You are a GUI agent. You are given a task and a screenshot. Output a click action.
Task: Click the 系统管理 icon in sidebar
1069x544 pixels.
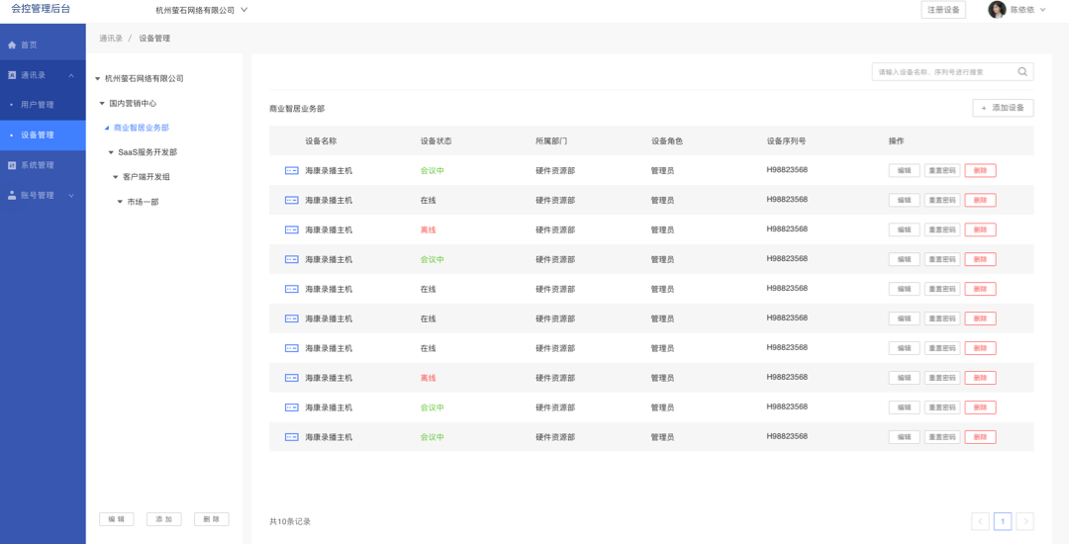[x=12, y=165]
